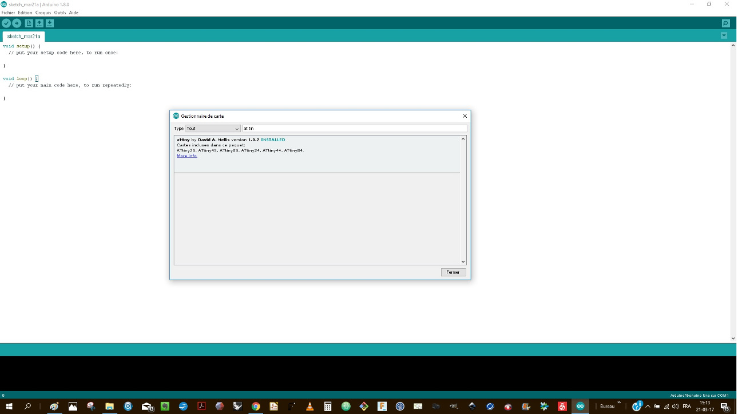Save the sketch with the down-arrow button
Screen dimensions: 738x414
(50, 23)
